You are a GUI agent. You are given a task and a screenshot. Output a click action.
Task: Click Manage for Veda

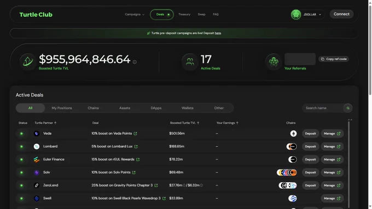[x=332, y=134]
